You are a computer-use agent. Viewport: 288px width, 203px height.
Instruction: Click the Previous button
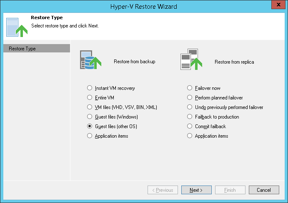[163, 190]
